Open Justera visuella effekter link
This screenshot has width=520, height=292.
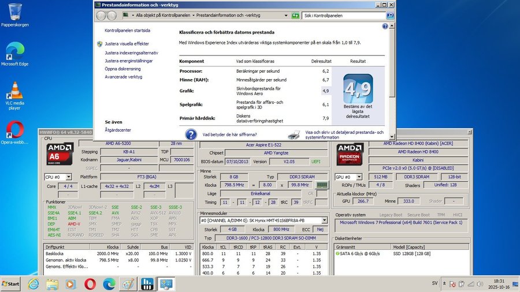pos(127,43)
